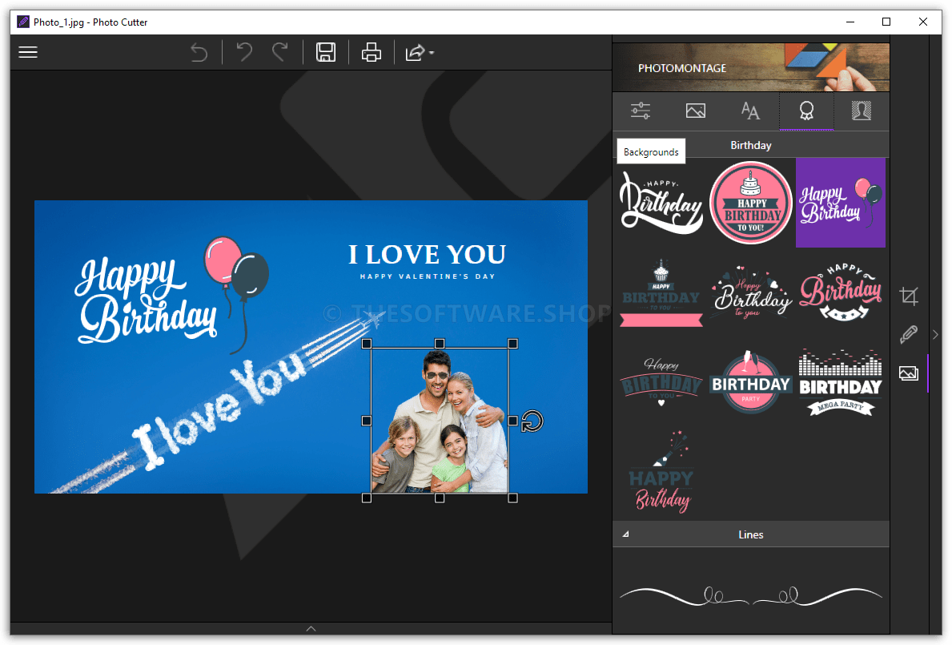Open the text panel using the AA icon
Screen dimensions: 952x645
tap(750, 111)
